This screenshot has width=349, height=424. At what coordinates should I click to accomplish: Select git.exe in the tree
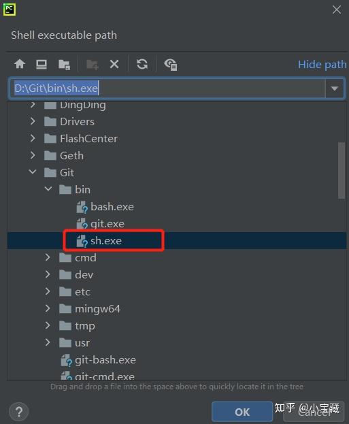click(177, 224)
